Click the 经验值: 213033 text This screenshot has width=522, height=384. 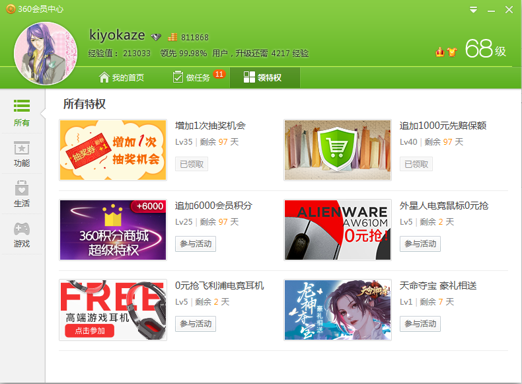pos(119,54)
